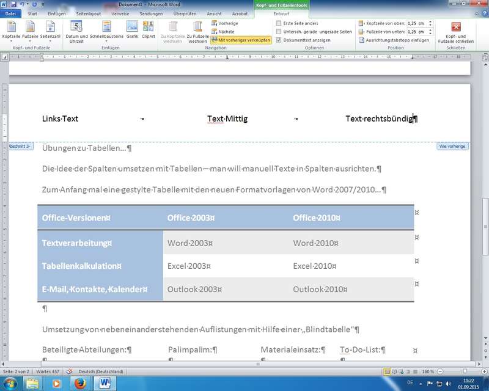This screenshot has height=391, width=489.
Task: Open Windows Explorer from taskbar
Action: click(x=32, y=383)
